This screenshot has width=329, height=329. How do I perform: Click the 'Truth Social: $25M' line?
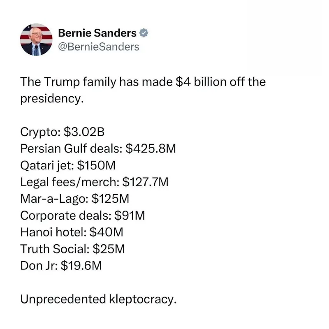(73, 249)
